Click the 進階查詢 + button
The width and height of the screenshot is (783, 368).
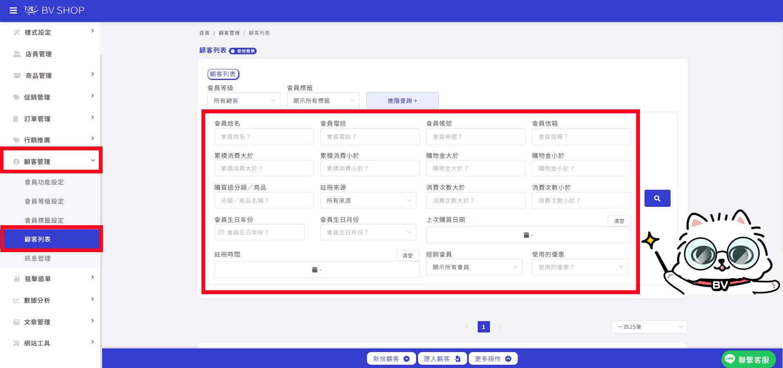point(403,100)
